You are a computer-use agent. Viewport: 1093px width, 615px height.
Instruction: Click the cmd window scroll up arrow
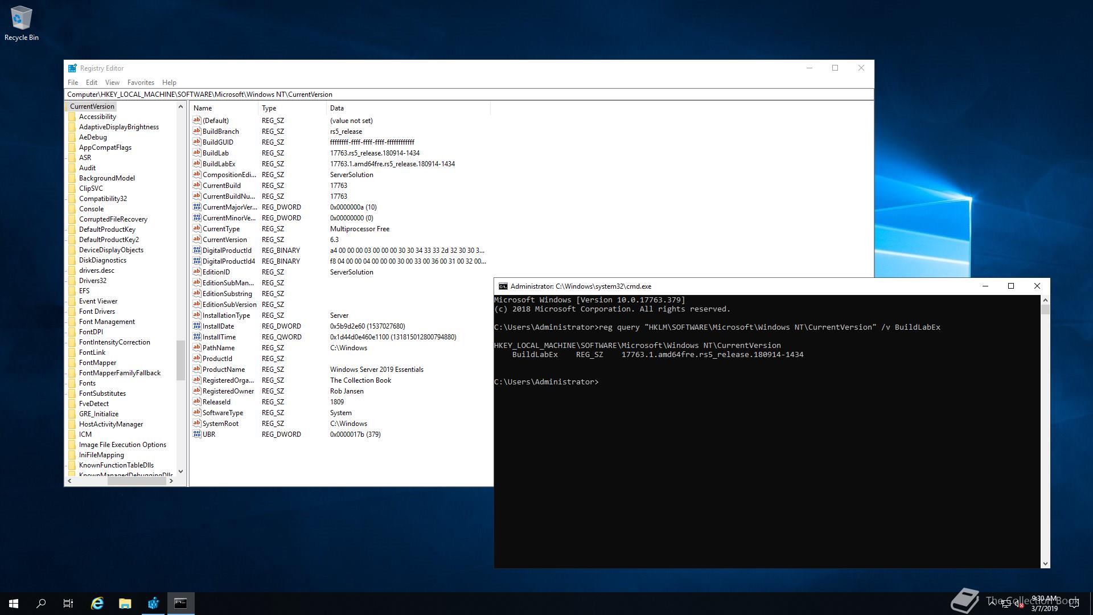(x=1045, y=300)
